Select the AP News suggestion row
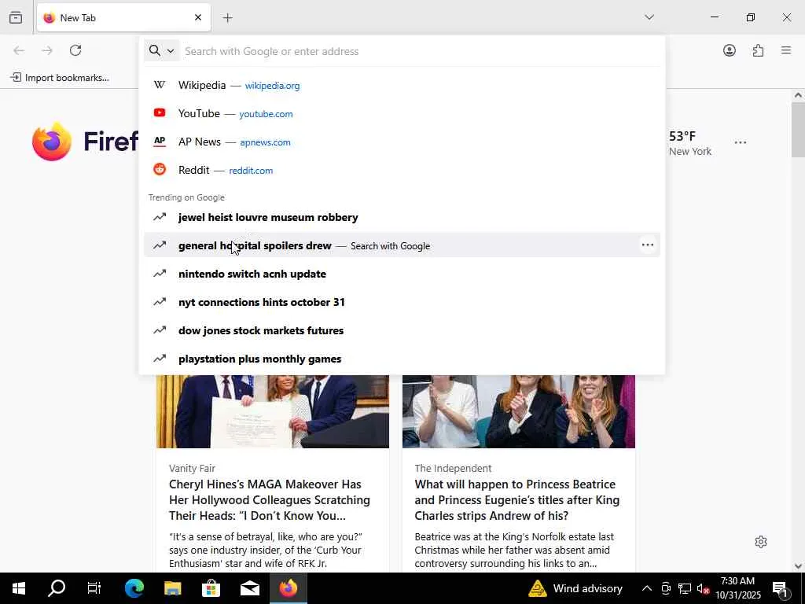This screenshot has width=805, height=604. coord(402,142)
